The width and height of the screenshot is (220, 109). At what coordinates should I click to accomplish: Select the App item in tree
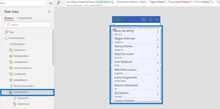12,32
